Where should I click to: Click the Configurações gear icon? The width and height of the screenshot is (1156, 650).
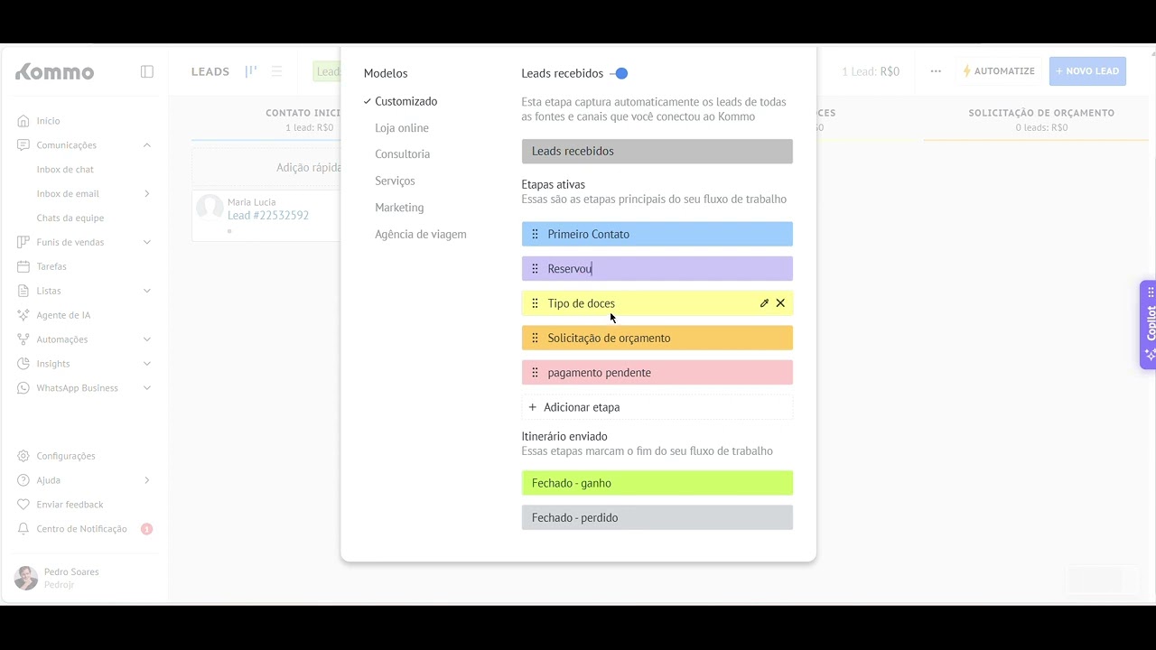[x=23, y=456]
